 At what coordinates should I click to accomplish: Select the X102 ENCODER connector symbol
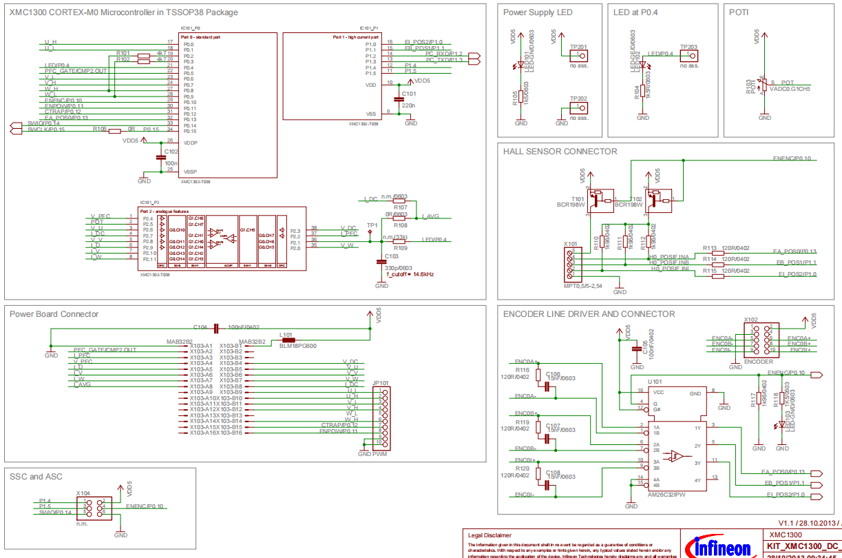coord(757,340)
